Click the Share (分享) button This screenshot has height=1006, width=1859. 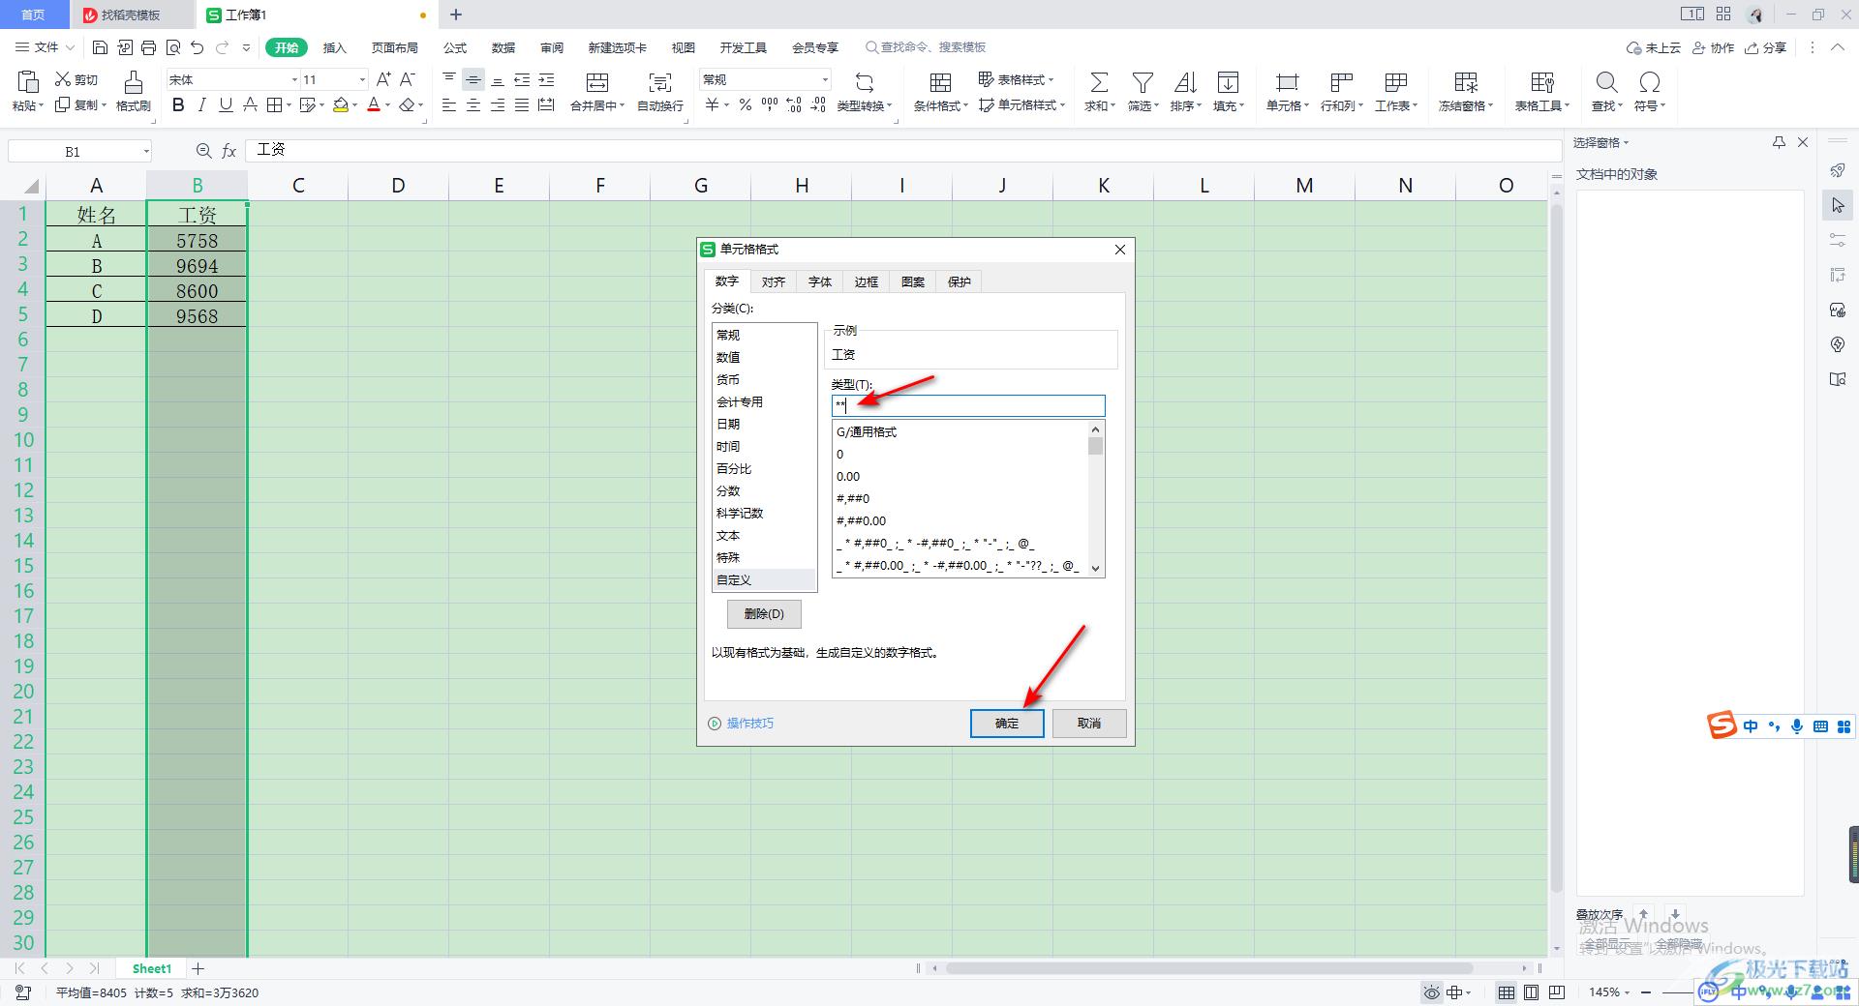point(1766,47)
